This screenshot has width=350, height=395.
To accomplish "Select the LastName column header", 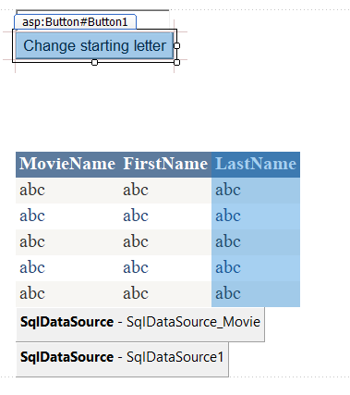I will click(256, 164).
